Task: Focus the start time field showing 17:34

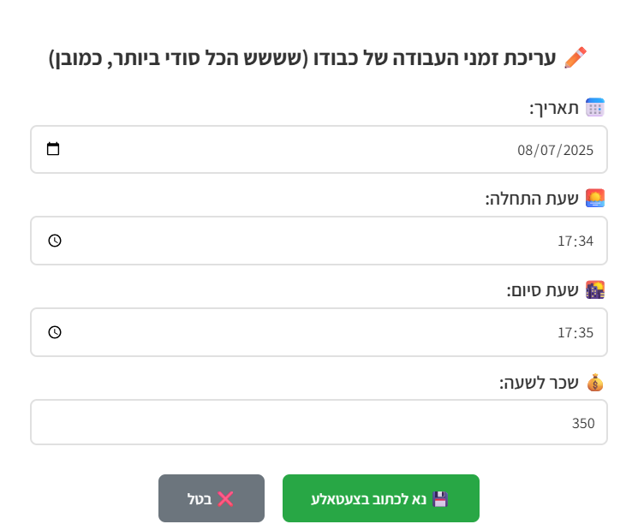Action: [x=319, y=241]
